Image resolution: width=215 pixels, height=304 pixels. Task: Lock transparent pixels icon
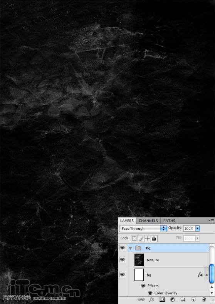pyautogui.click(x=134, y=238)
